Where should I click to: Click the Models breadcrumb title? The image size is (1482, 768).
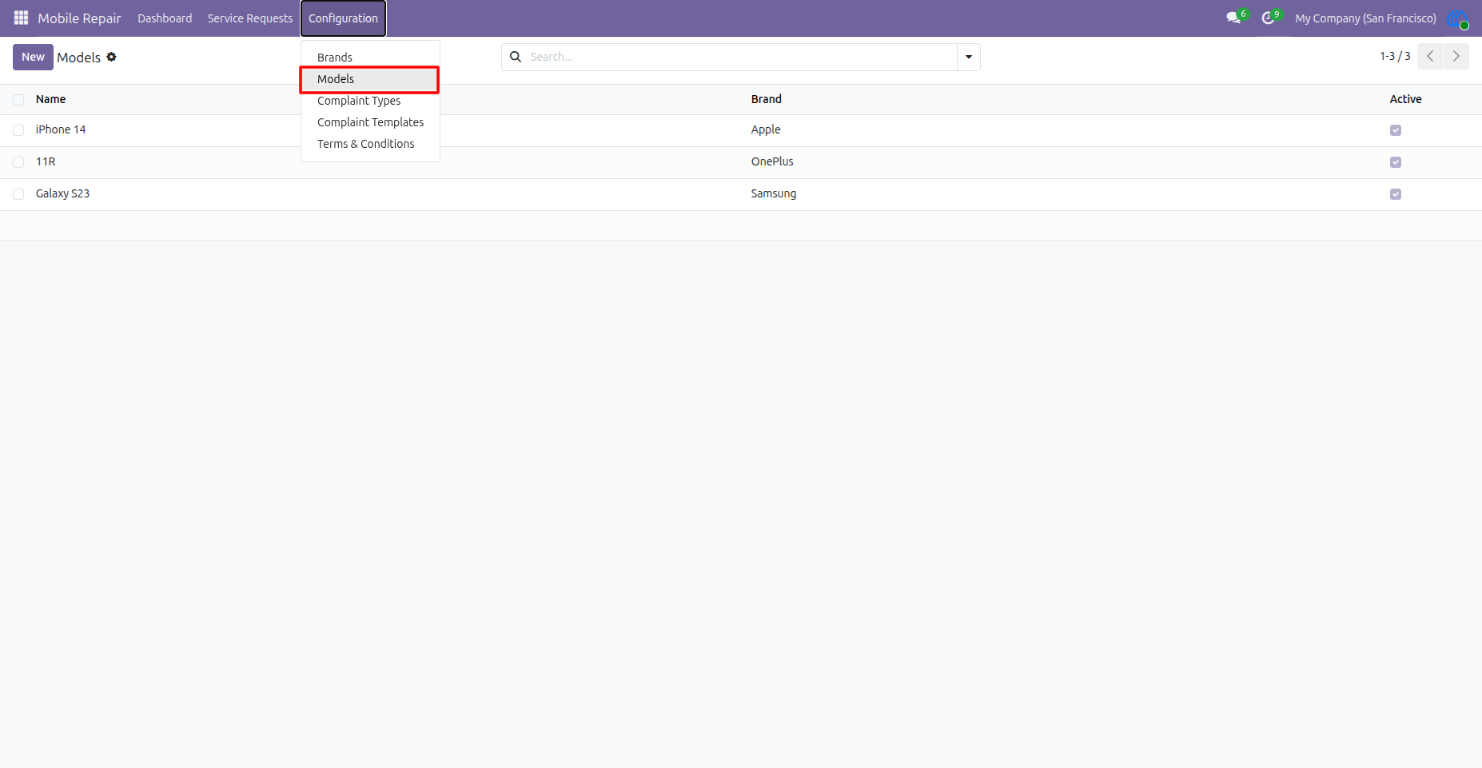coord(78,58)
